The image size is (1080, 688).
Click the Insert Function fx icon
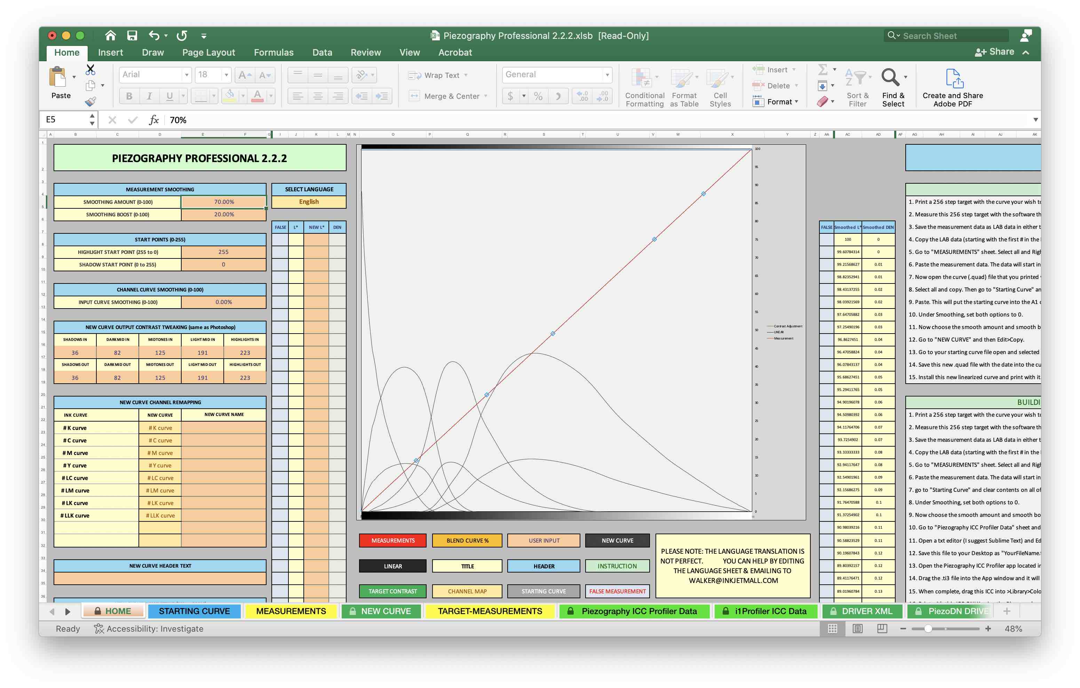(154, 120)
